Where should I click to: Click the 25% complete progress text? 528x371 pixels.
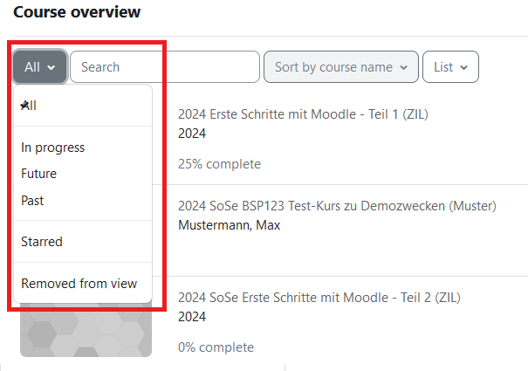[x=219, y=163]
